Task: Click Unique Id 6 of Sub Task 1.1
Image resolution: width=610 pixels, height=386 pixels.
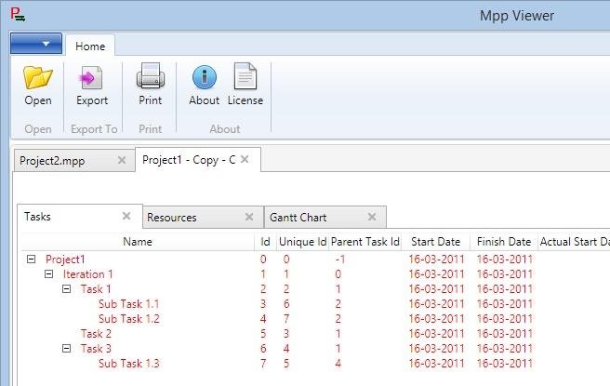Action: click(x=286, y=304)
